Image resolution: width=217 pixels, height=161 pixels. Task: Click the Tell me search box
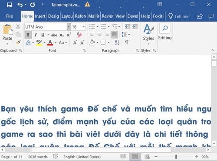tap(178, 16)
